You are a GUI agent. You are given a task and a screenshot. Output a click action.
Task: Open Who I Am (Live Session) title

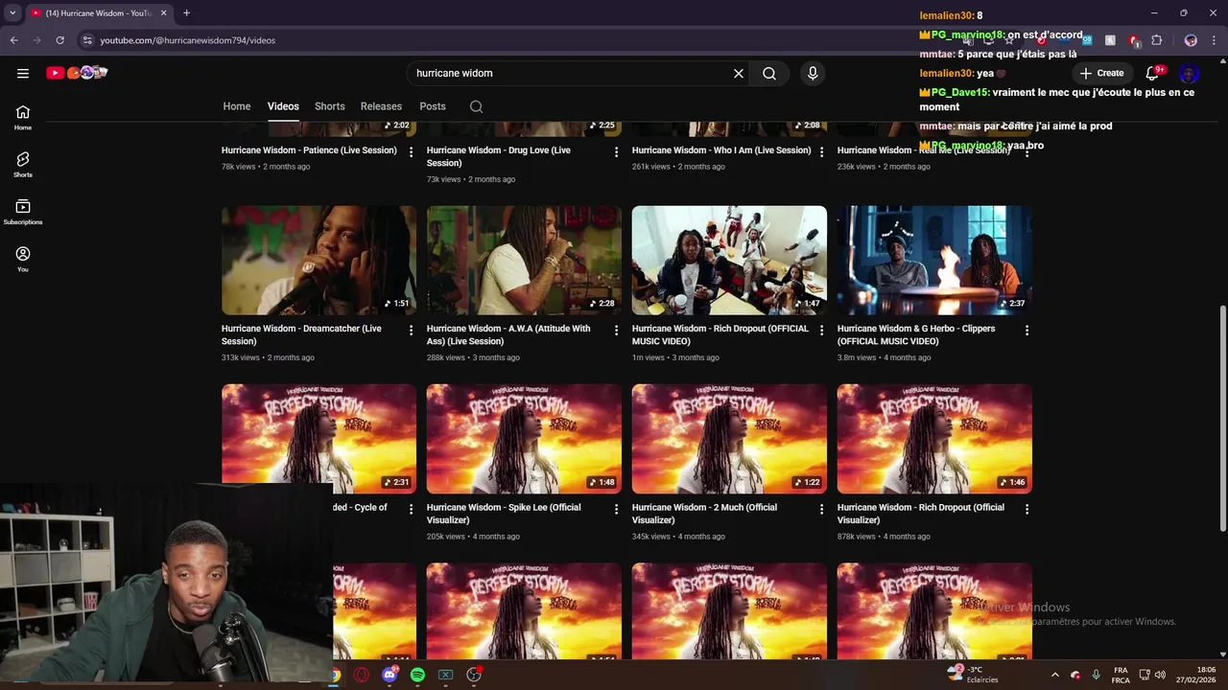click(721, 150)
